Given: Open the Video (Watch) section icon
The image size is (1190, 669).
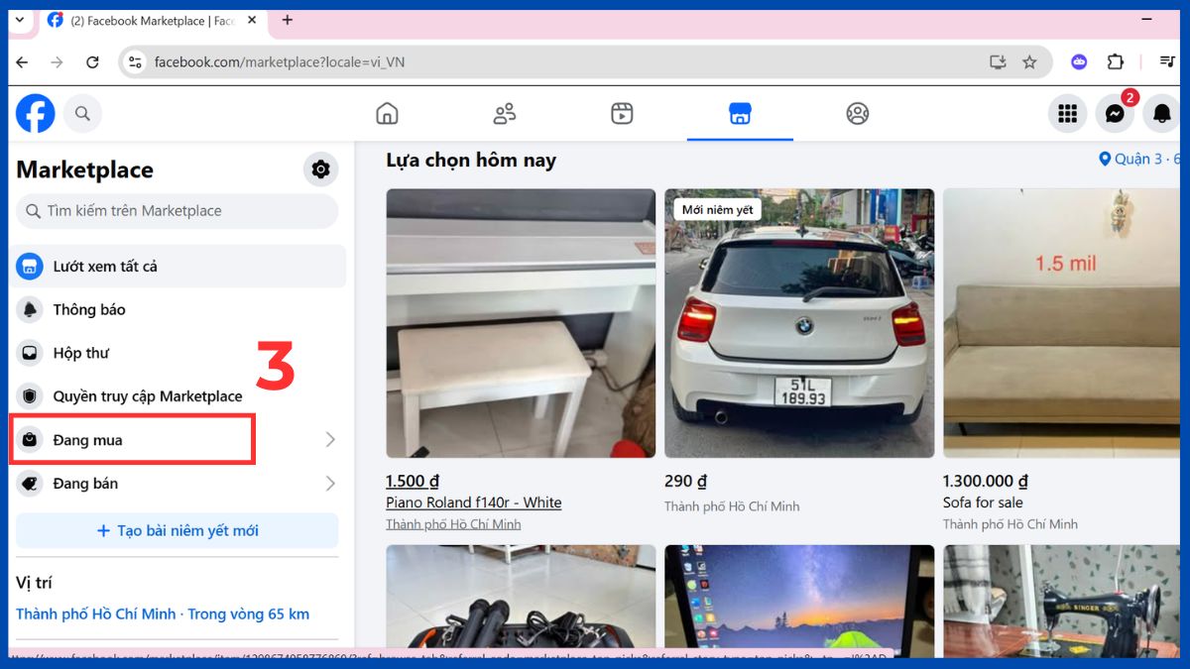Looking at the screenshot, I should pos(621,113).
